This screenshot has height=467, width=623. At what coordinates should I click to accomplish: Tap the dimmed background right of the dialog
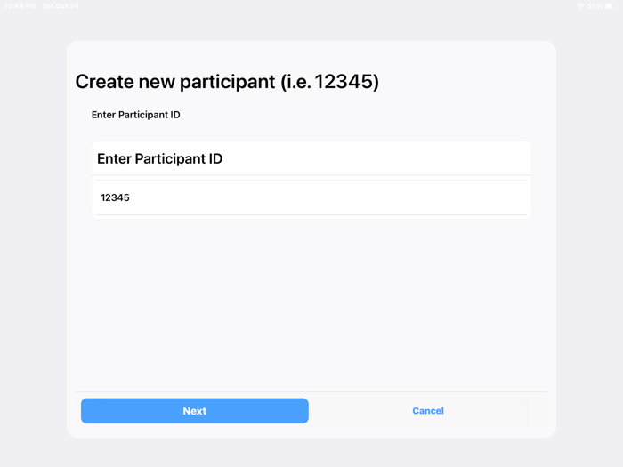589,240
